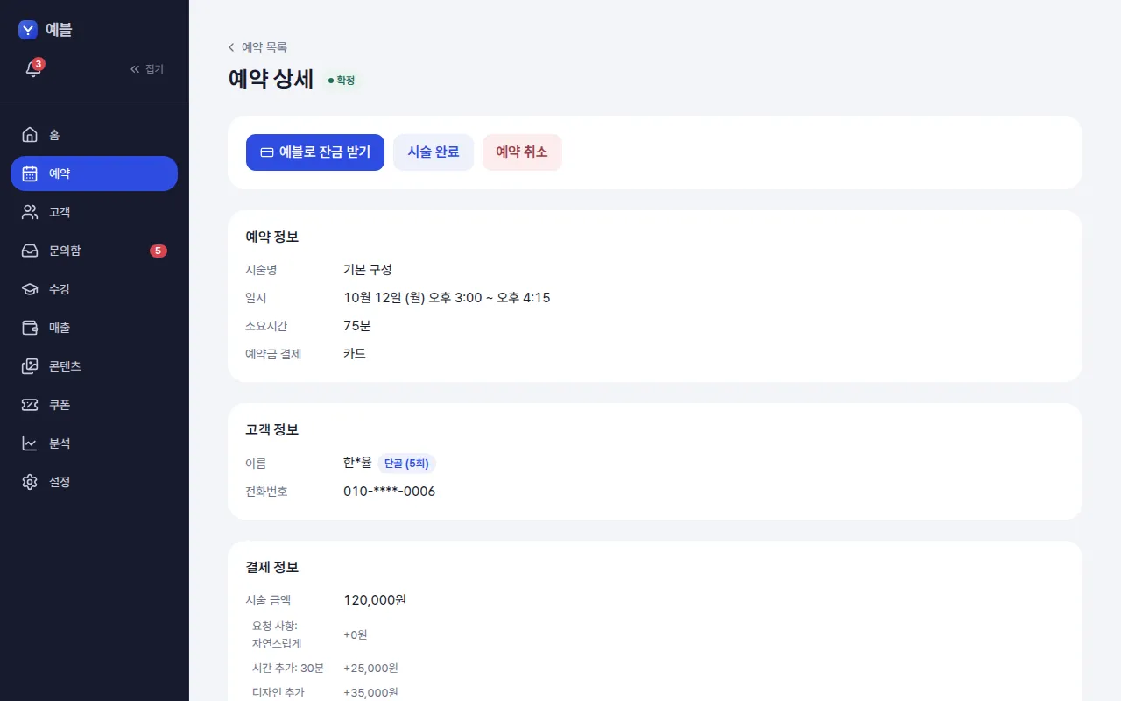Screen dimensions: 1121x701
Task: Click the 분석 chart icon
Action: point(30,443)
